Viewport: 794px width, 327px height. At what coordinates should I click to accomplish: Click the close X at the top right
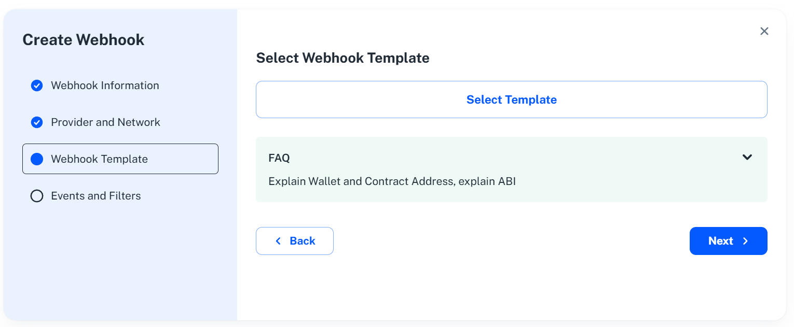coord(764,31)
